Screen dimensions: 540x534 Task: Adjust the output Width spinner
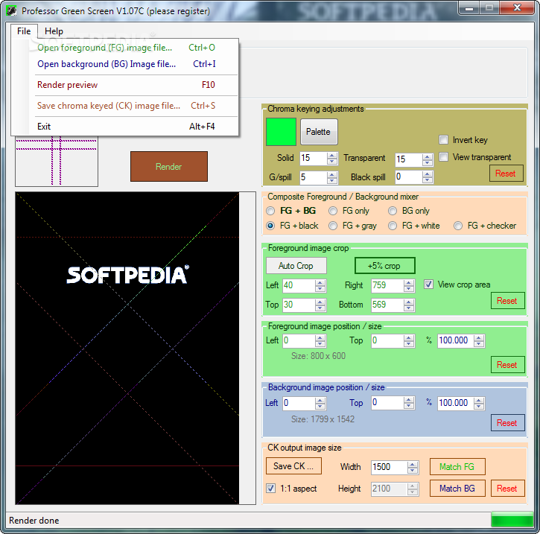coord(413,468)
